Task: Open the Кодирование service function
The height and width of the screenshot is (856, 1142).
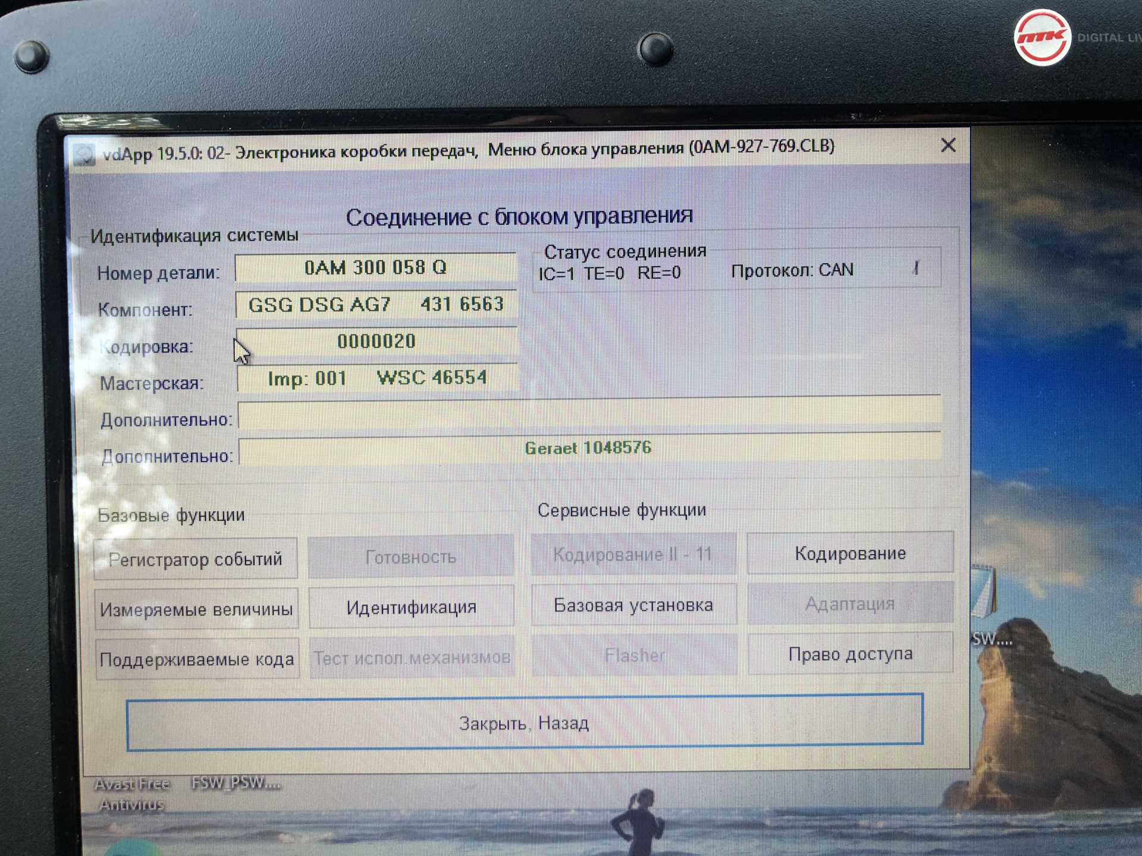Action: 850,553
